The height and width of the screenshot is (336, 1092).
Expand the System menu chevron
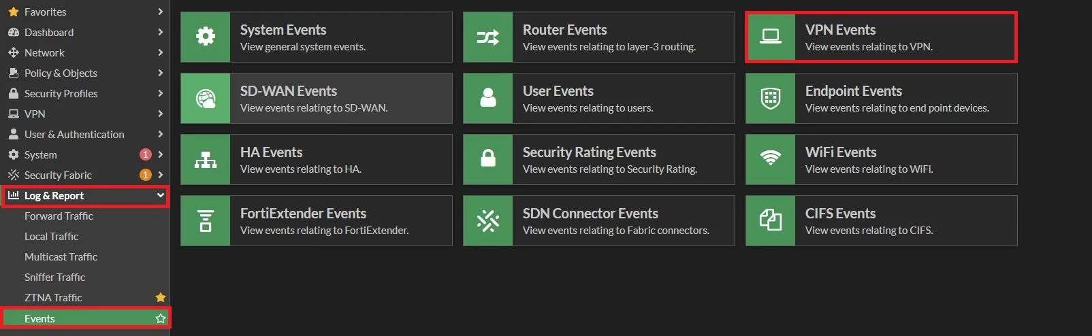[x=160, y=154]
